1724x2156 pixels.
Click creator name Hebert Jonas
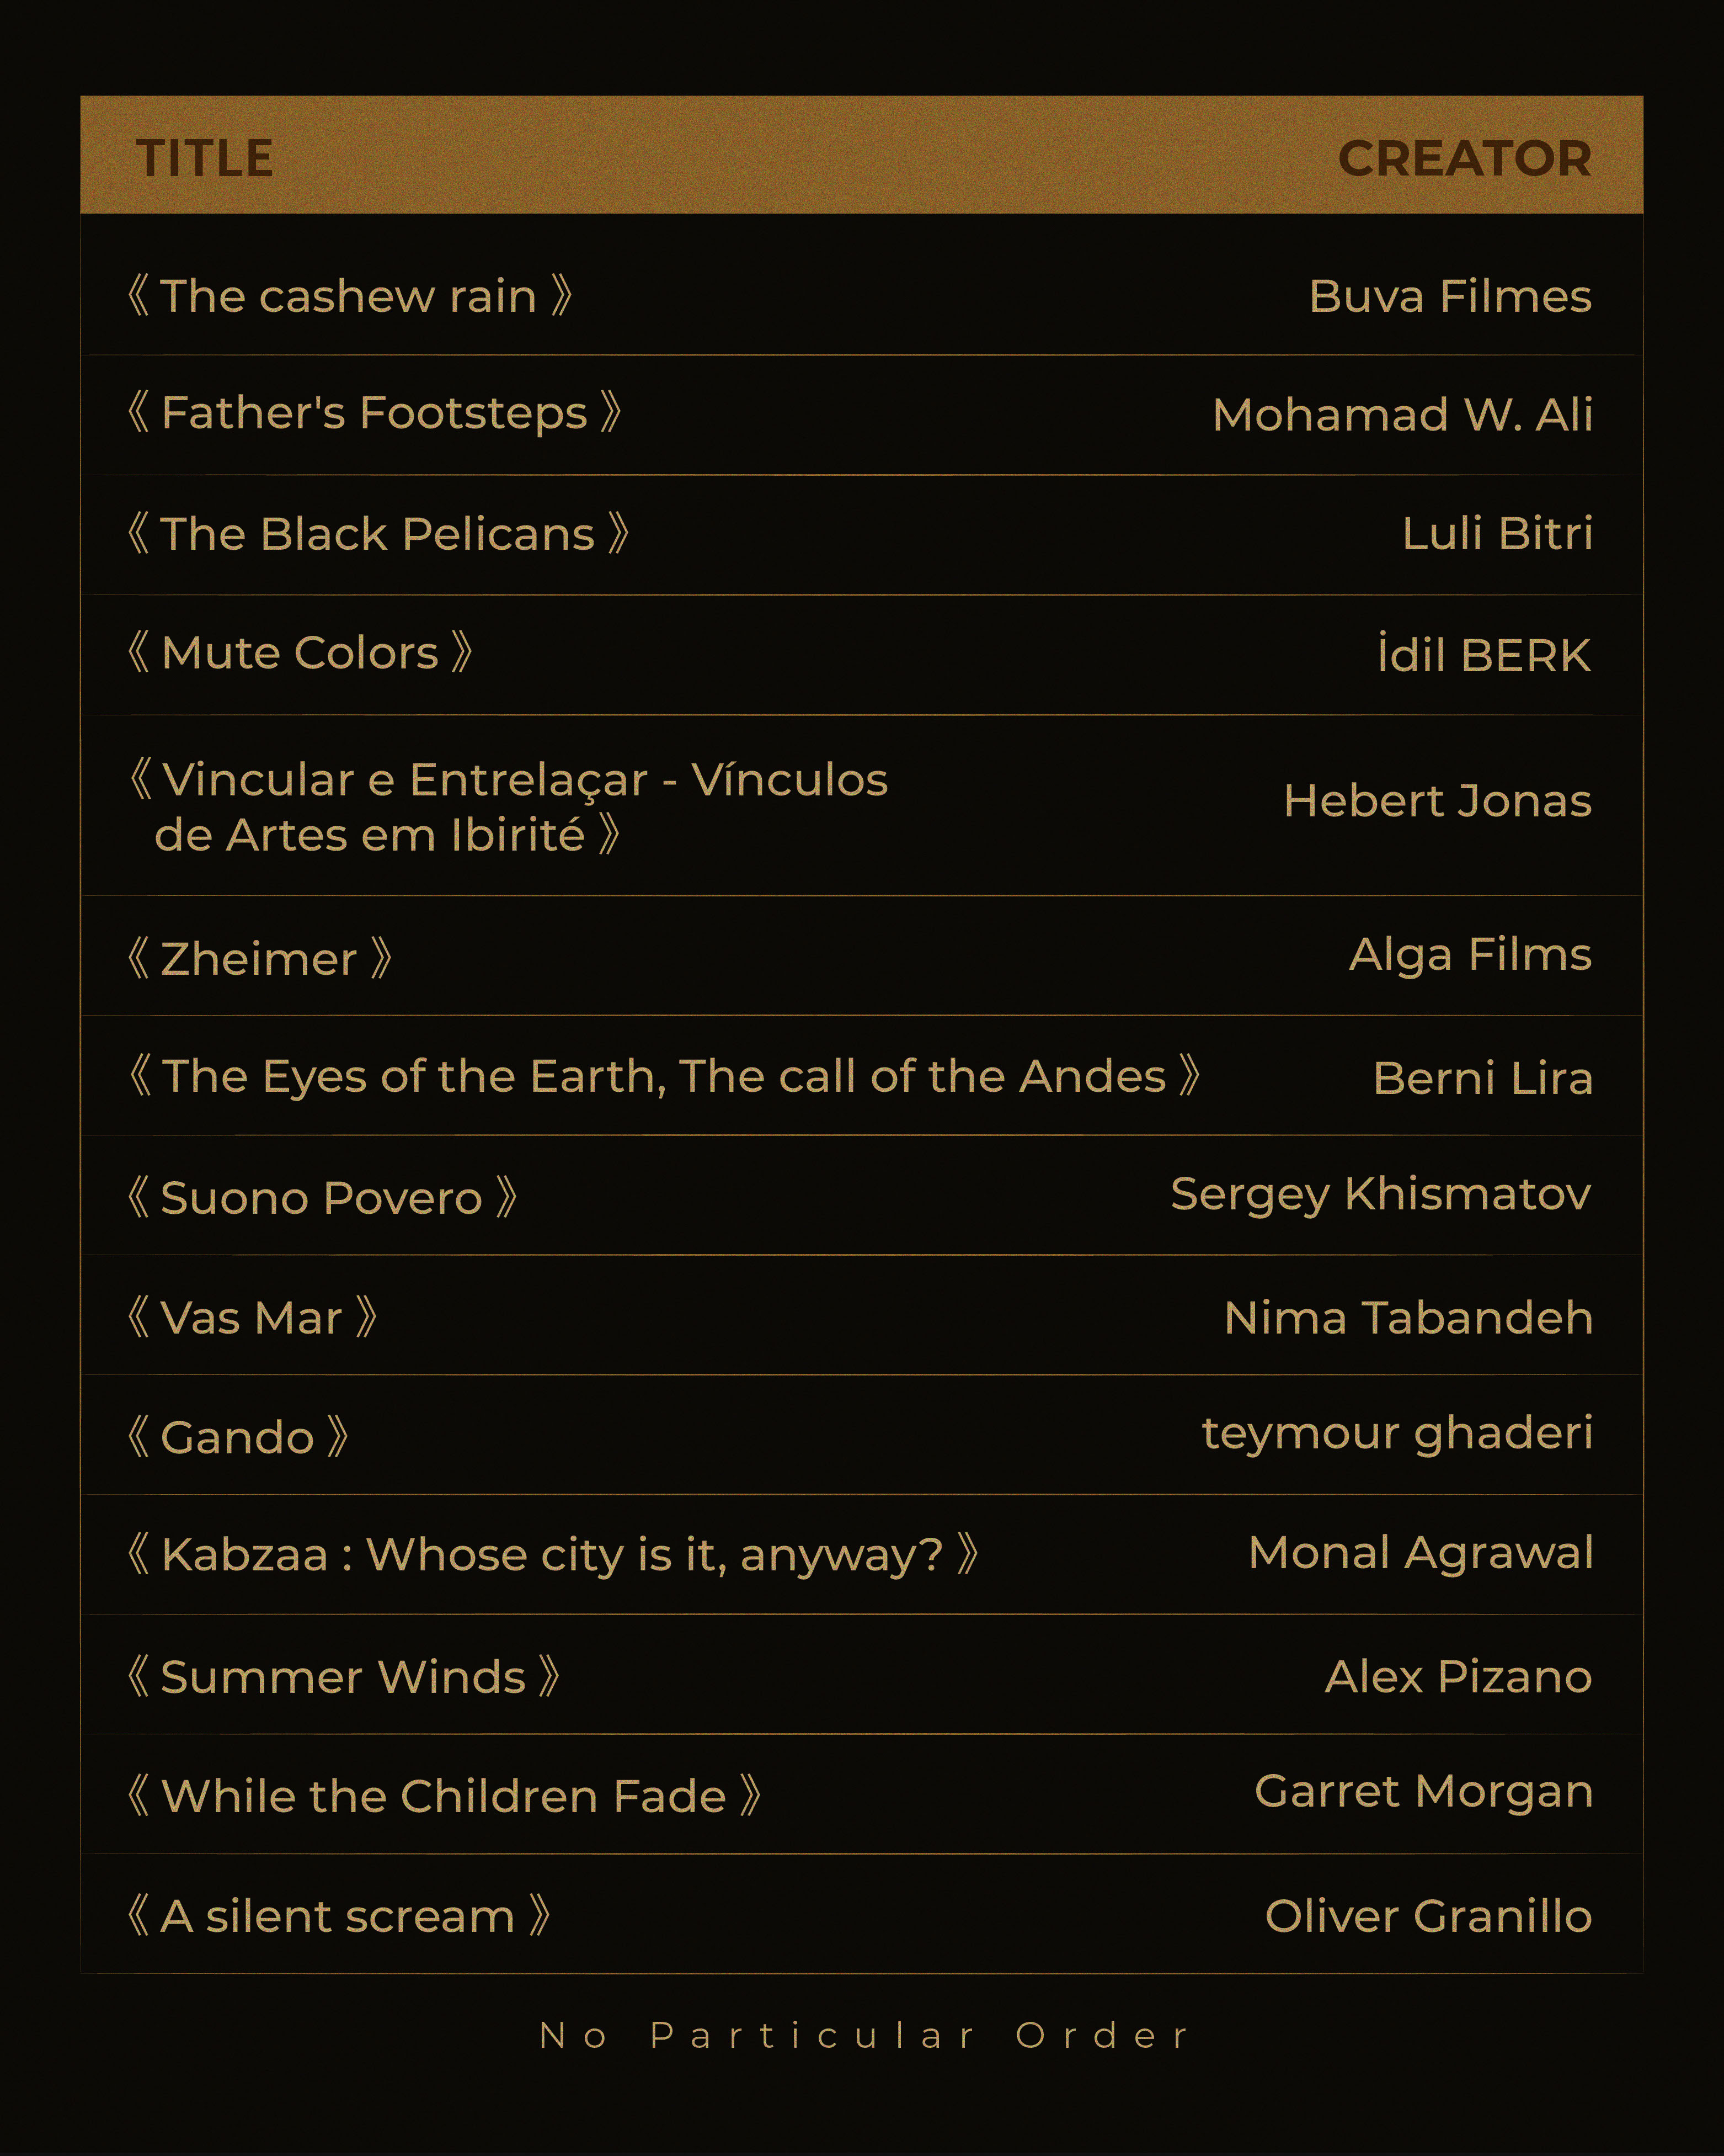tap(1437, 801)
